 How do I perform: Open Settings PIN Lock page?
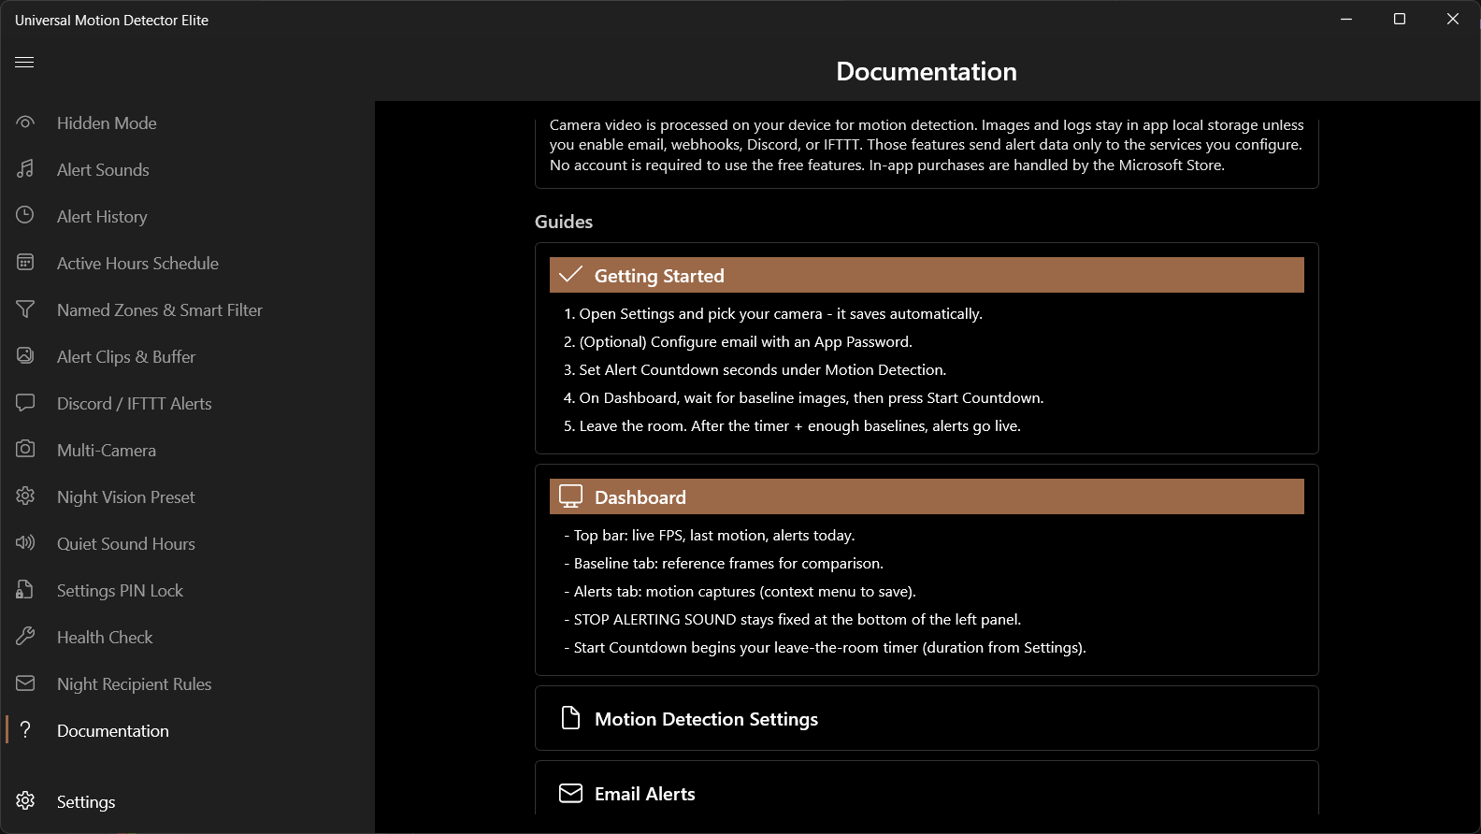(187, 590)
